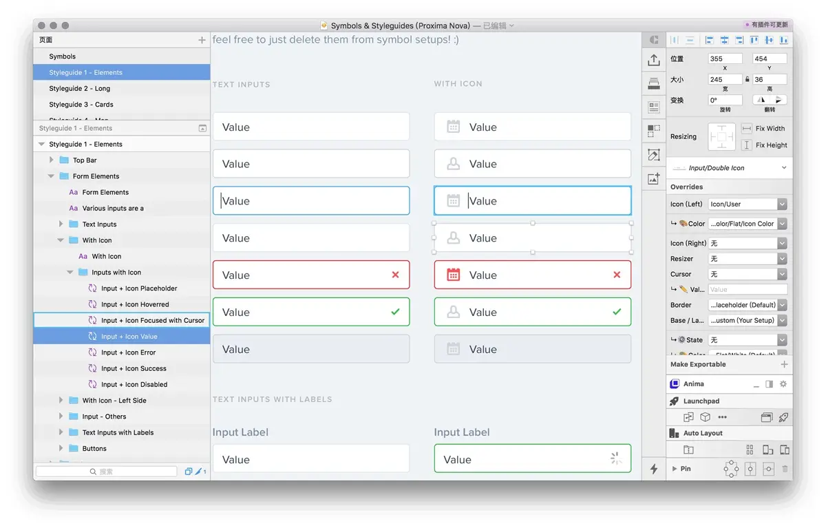Image resolution: width=826 pixels, height=528 pixels.
Task: Open the State override dropdown
Action: click(748, 339)
